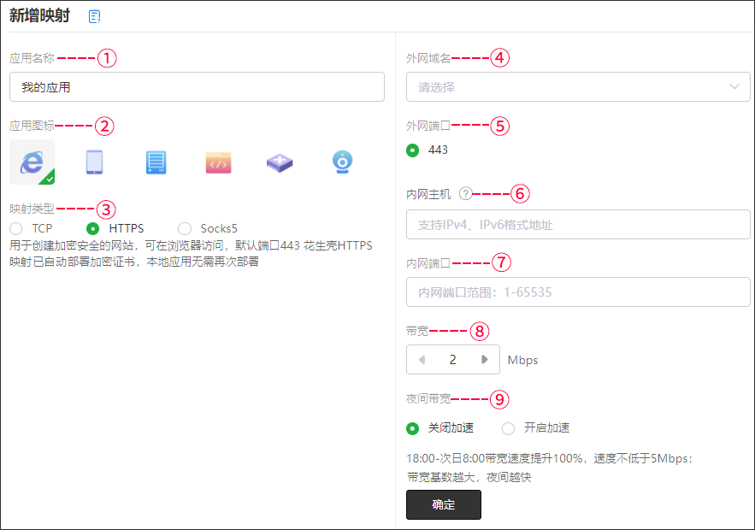Choose the mobile phone application icon

point(94,162)
